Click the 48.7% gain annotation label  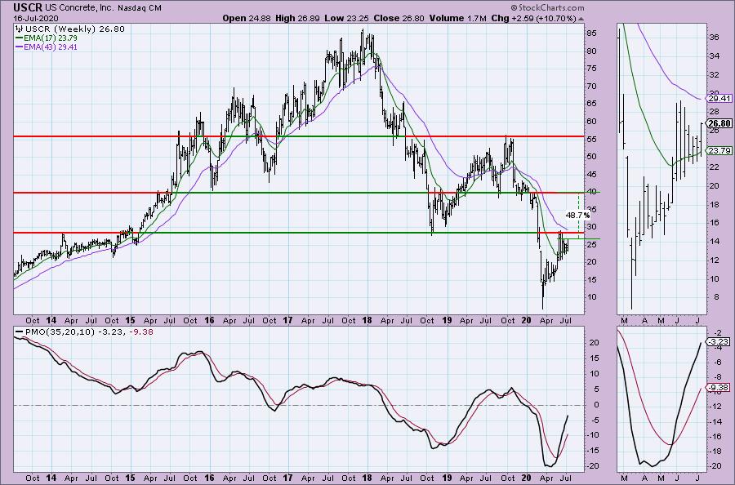click(x=577, y=216)
